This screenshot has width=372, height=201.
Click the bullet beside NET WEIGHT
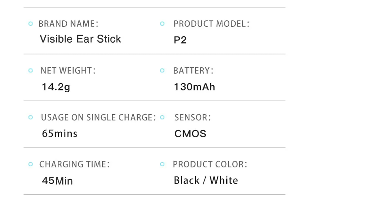pos(30,71)
